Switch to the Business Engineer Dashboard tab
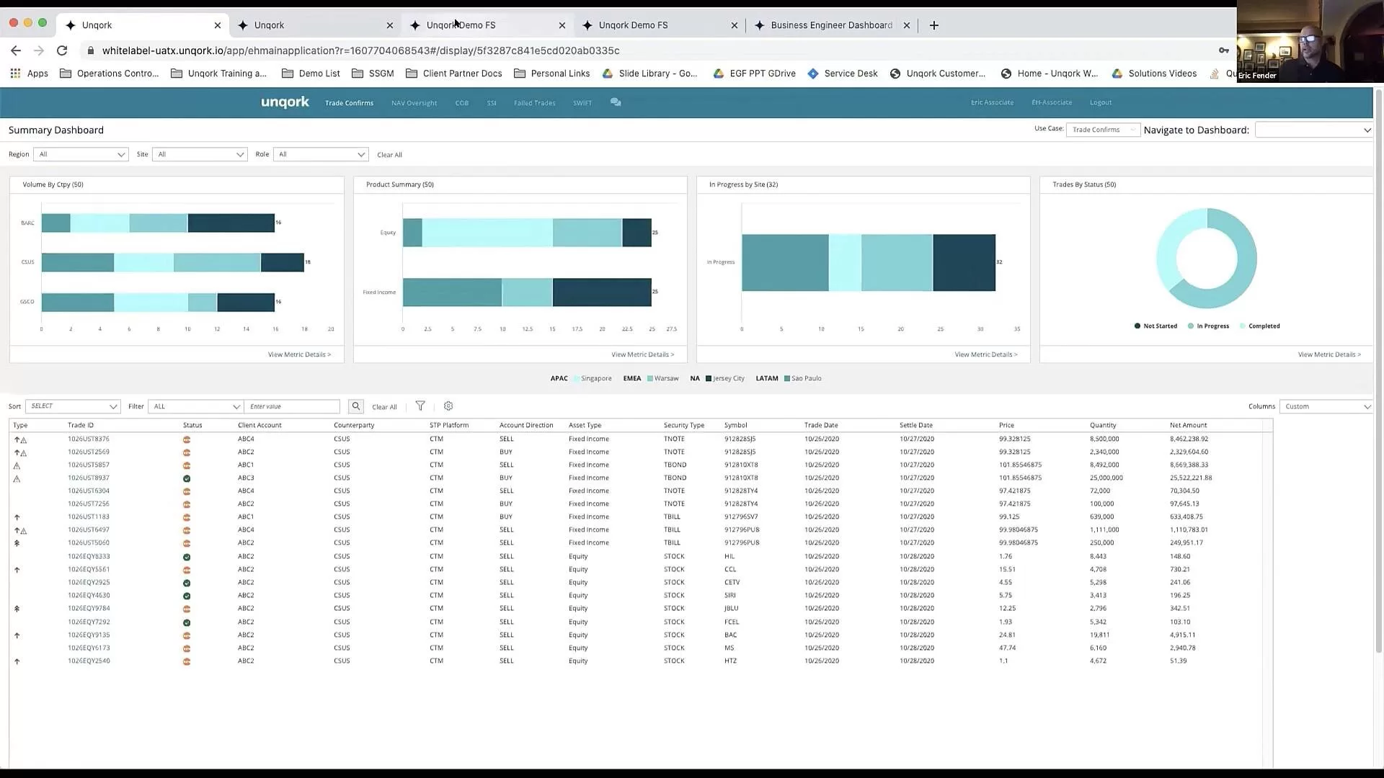 [833, 25]
